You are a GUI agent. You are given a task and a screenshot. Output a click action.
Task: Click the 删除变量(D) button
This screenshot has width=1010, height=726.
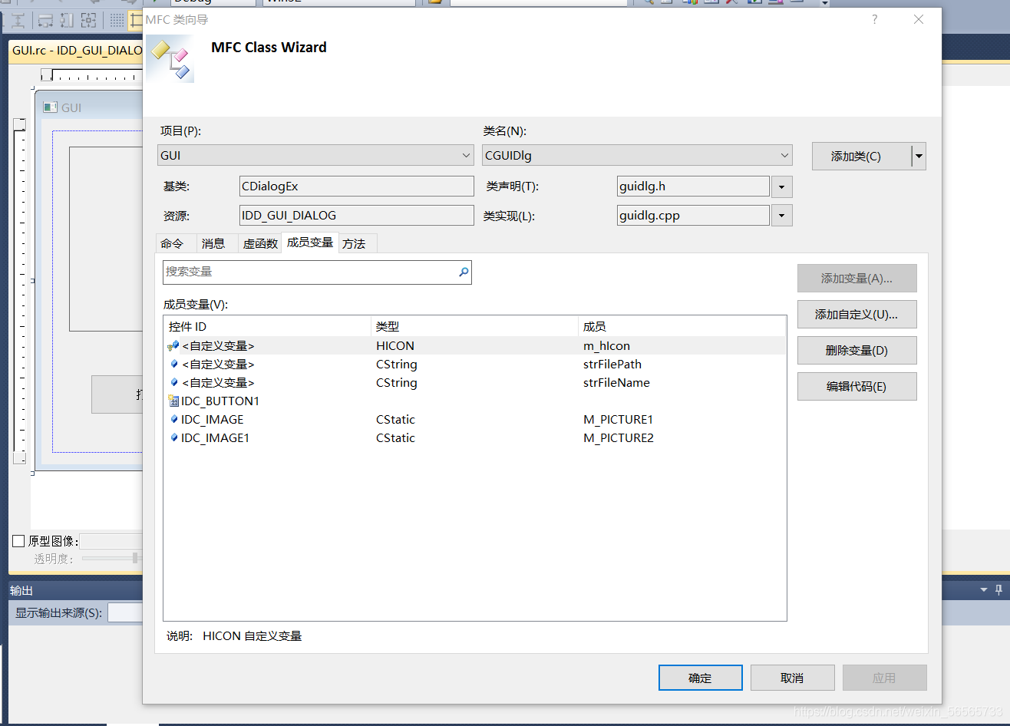[x=857, y=351]
